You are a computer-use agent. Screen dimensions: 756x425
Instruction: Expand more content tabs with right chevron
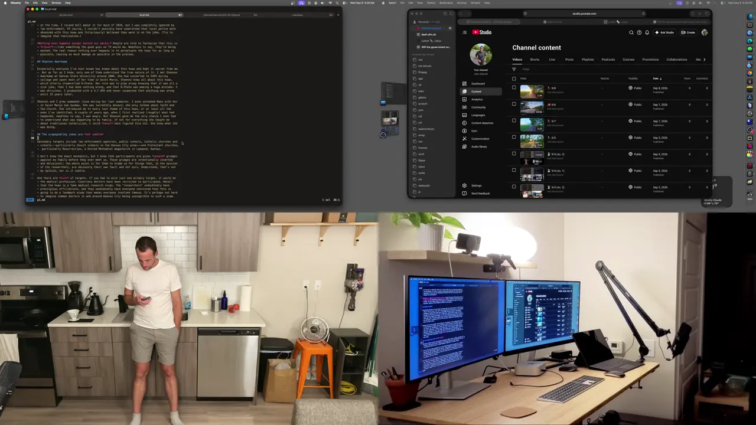coord(704,60)
